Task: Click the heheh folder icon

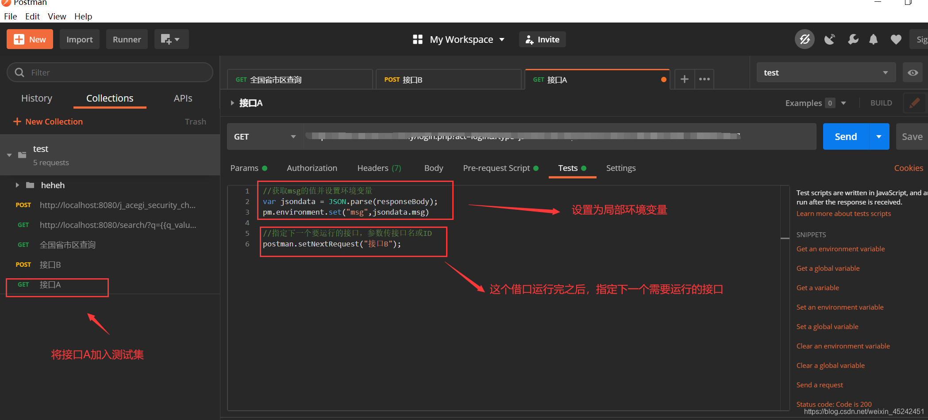Action: [30, 185]
